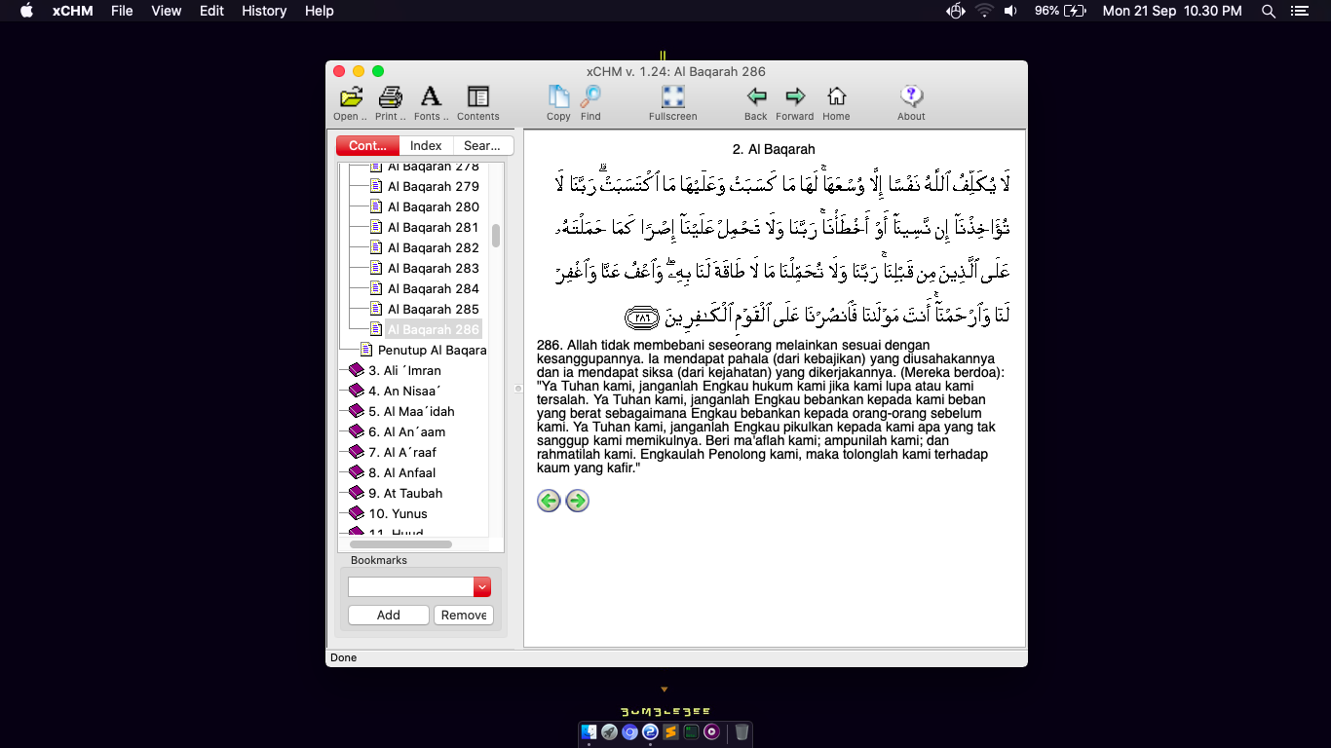Enter Fullscreen via toolbar icon
The height and width of the screenshot is (748, 1331).
coord(673,96)
